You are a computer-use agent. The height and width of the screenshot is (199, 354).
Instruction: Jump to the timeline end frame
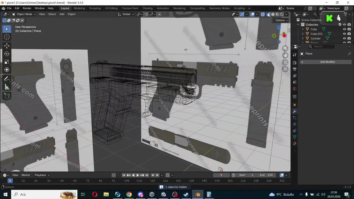pyautogui.click(x=147, y=175)
